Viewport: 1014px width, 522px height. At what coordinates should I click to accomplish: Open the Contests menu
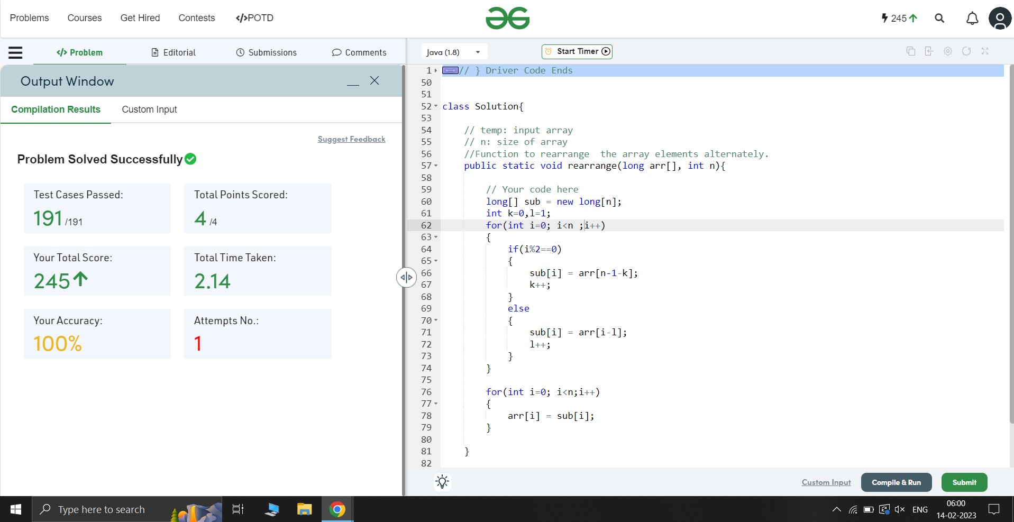197,18
